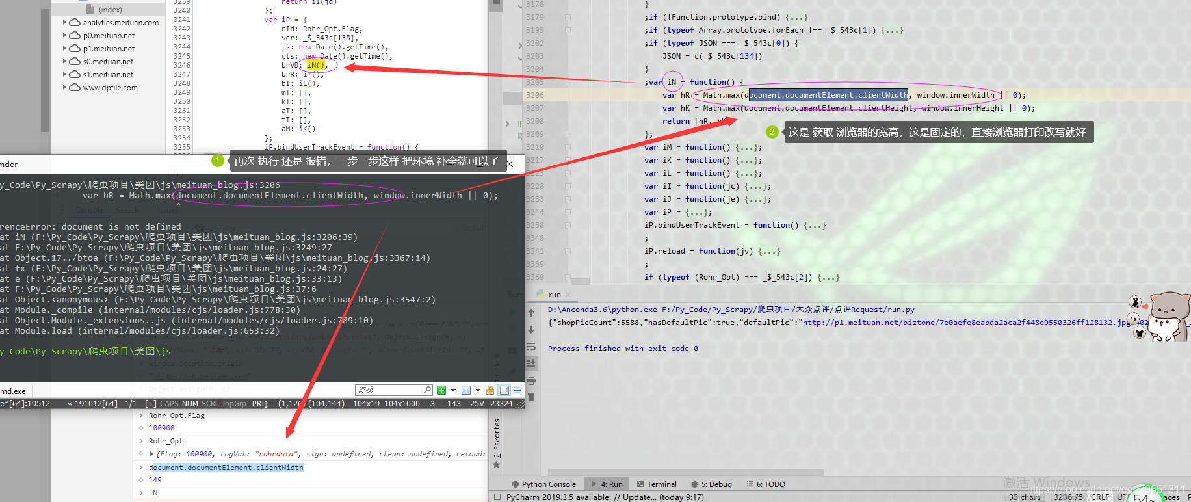The image size is (1191, 502).
Task: Toggle soft-wrap icon in Run panel
Action: [x=531, y=347]
